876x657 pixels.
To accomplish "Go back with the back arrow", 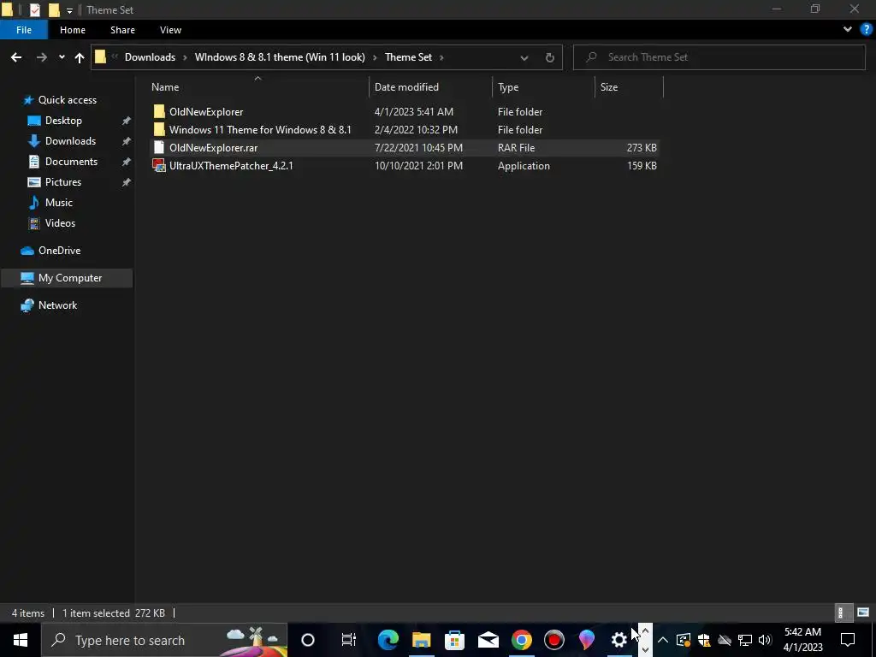I will coord(16,57).
